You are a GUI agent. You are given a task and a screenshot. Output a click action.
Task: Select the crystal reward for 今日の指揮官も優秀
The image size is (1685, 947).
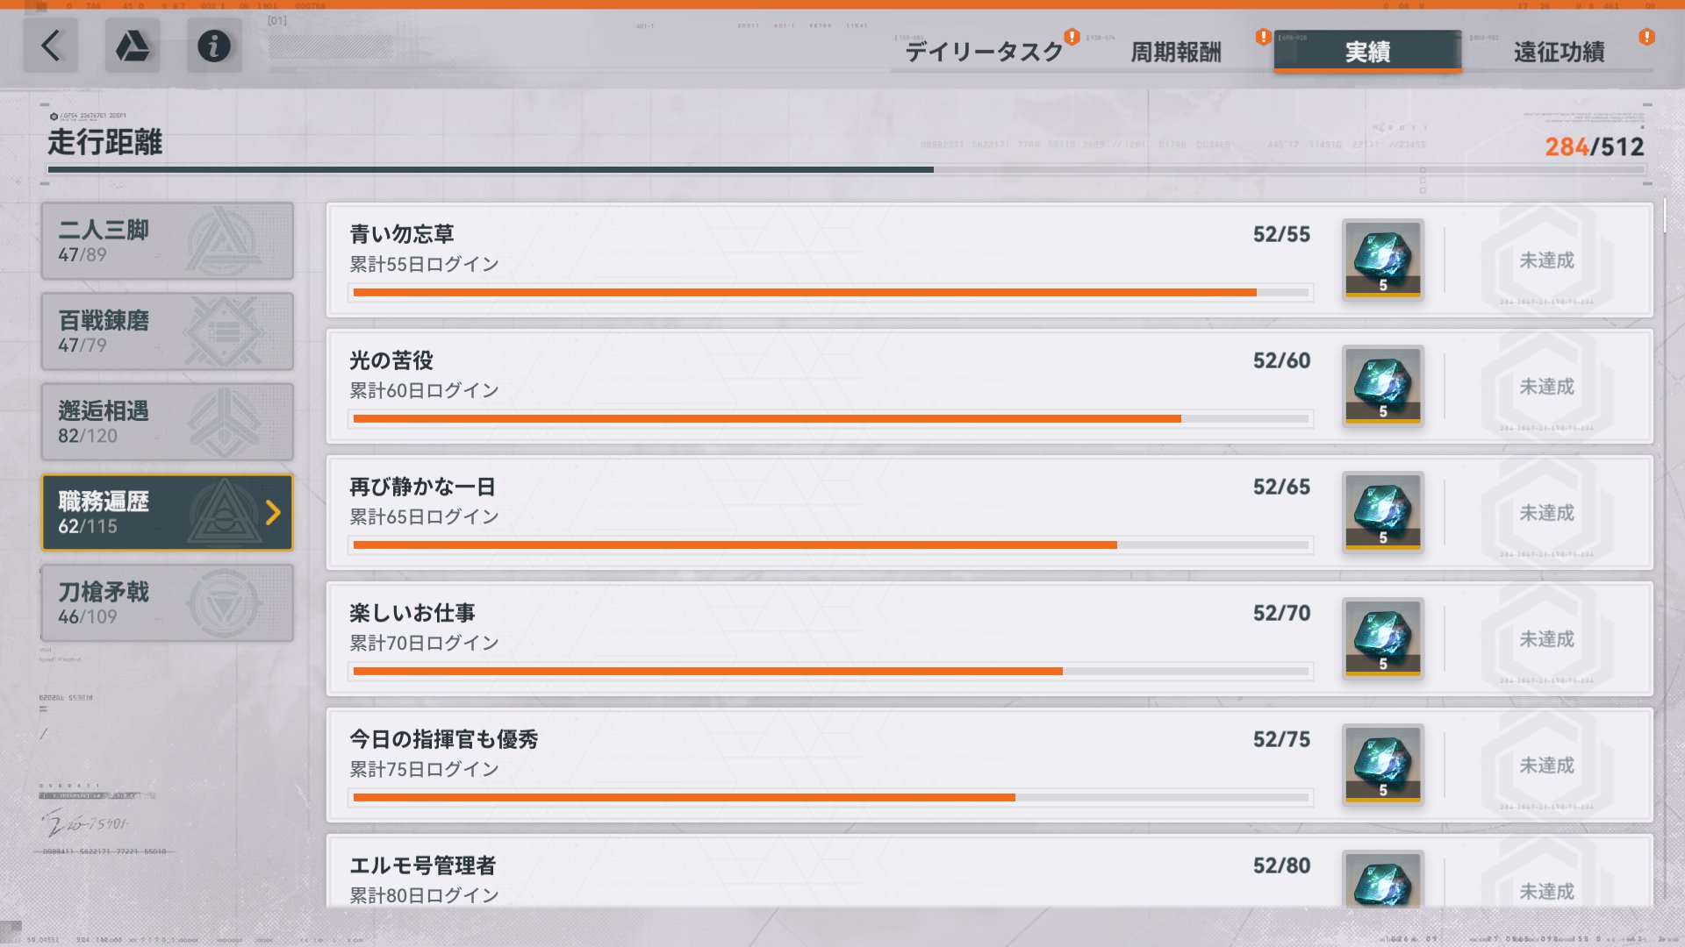coord(1383,765)
